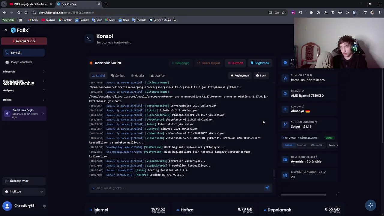Copy the karanliksurlar.falix.pro server address

[308, 80]
